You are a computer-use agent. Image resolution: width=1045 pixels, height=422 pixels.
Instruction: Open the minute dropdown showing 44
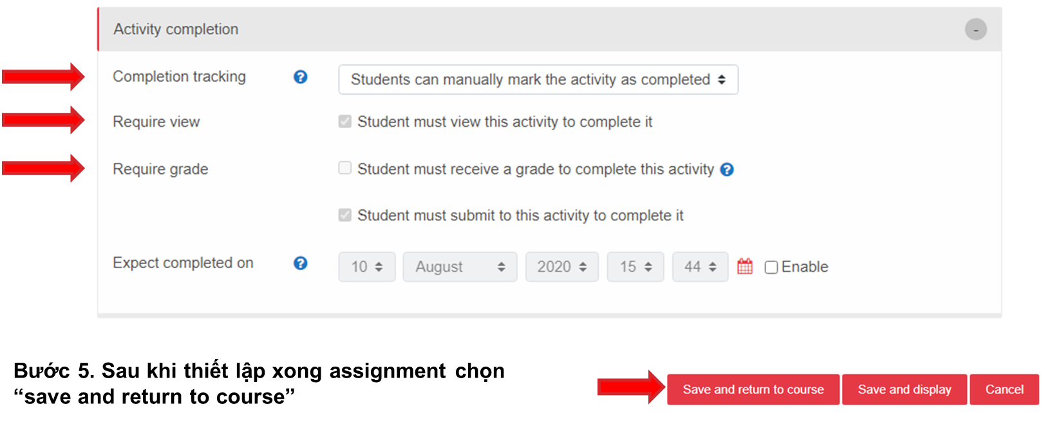700,267
